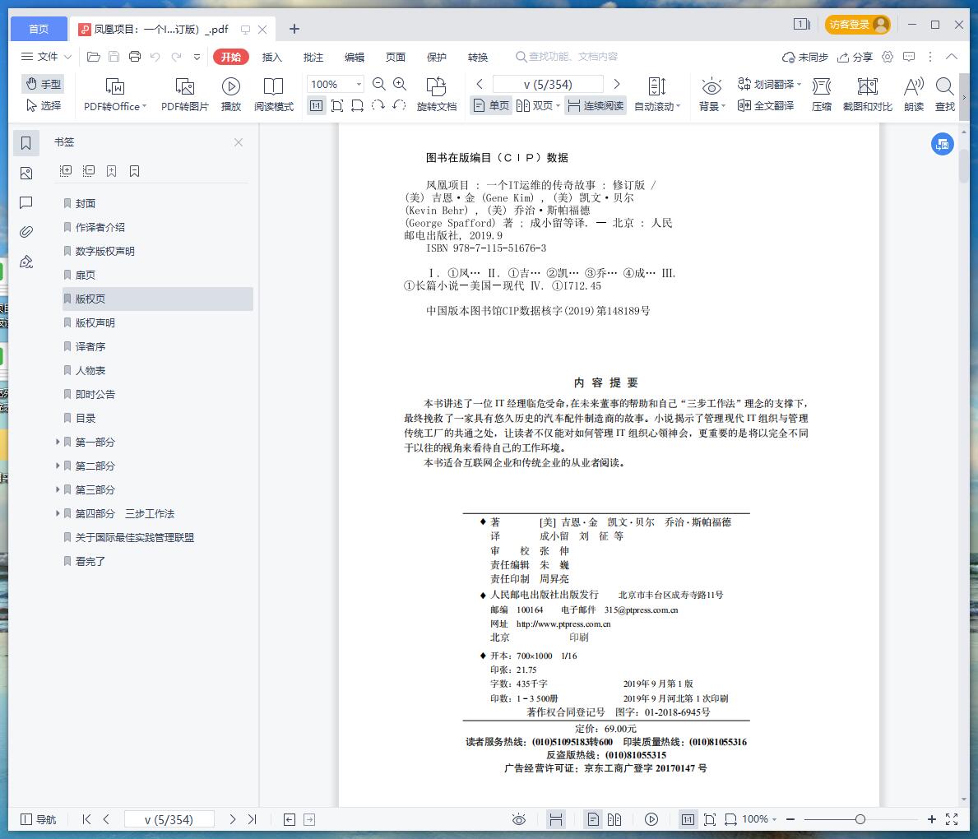Convert PDF to image (PDF转图片)
This screenshot has height=839, width=978.
[x=184, y=95]
